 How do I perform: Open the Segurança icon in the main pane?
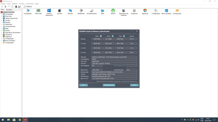(x=145, y=12)
